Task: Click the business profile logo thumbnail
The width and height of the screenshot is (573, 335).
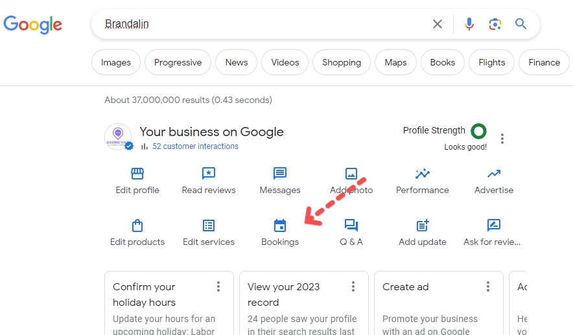Action: [x=118, y=137]
